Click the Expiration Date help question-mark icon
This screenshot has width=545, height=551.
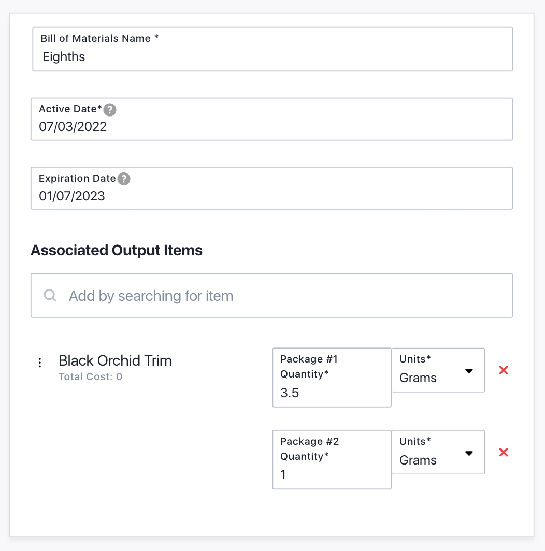tap(124, 179)
